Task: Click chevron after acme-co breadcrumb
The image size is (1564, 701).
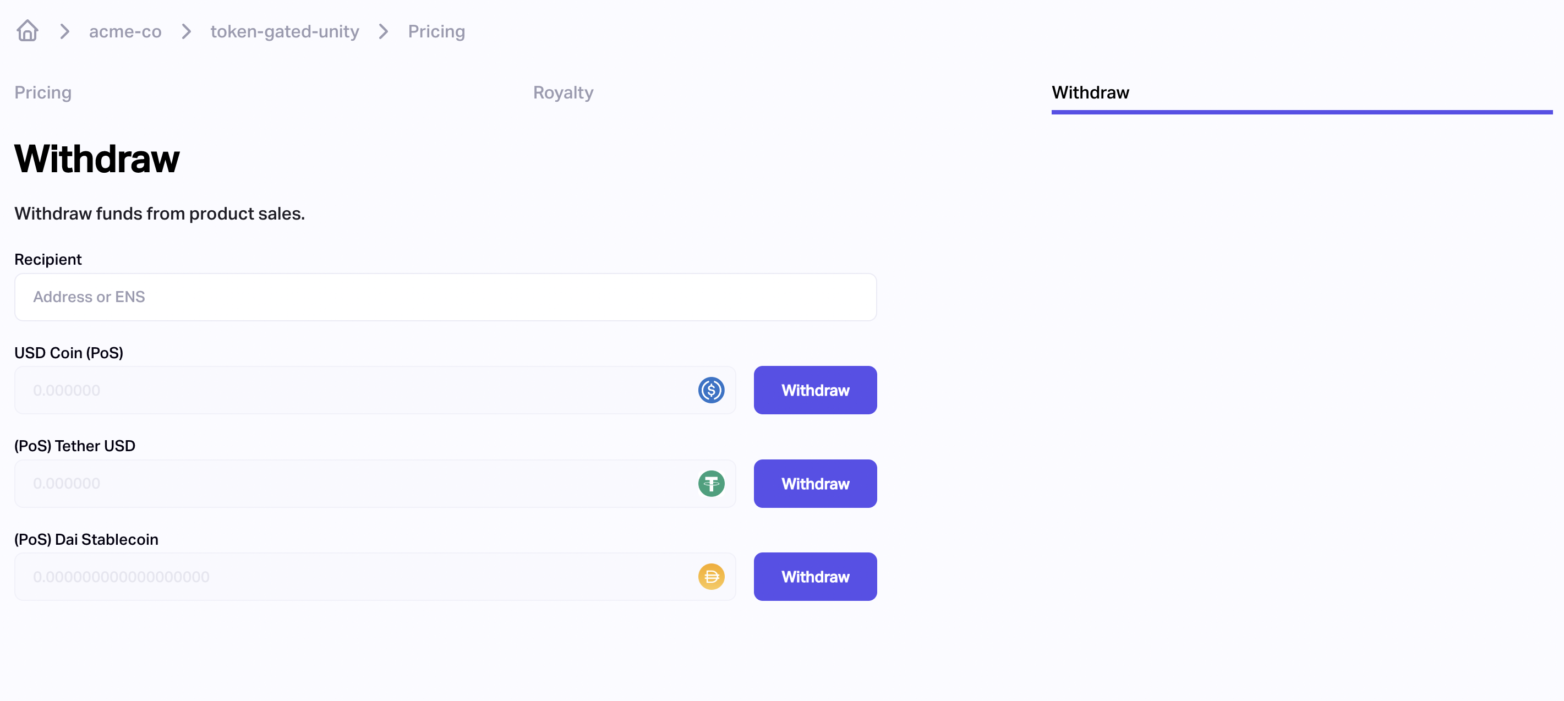Action: tap(187, 31)
